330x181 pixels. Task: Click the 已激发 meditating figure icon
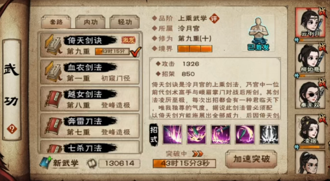tap(258, 34)
